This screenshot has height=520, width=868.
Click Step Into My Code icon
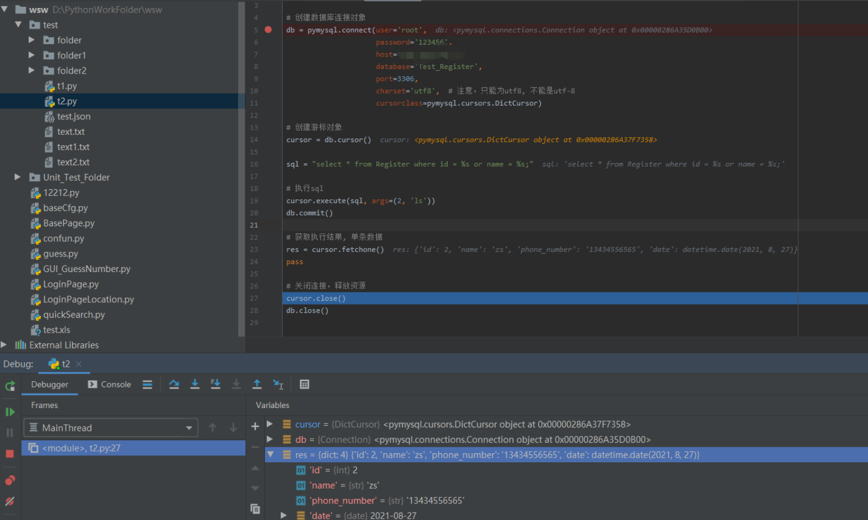pyautogui.click(x=215, y=385)
